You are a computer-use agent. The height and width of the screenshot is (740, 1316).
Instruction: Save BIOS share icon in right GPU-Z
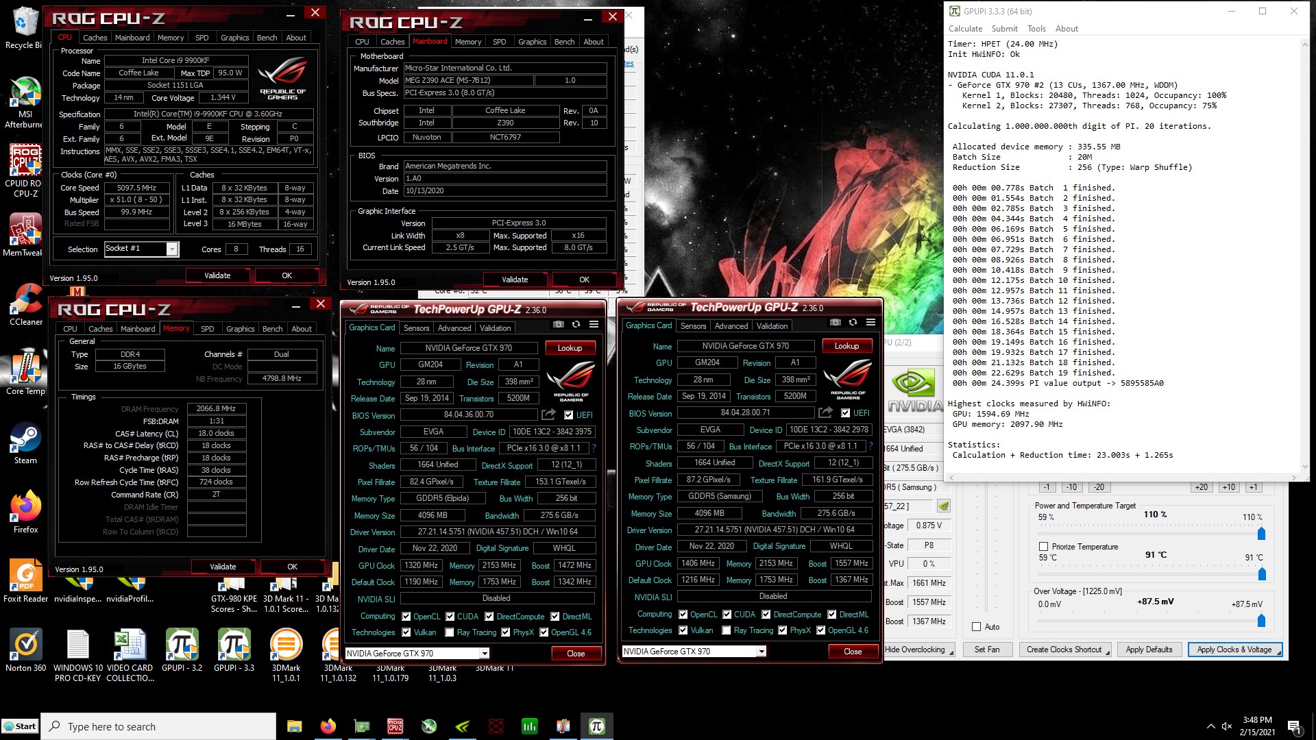click(x=825, y=412)
